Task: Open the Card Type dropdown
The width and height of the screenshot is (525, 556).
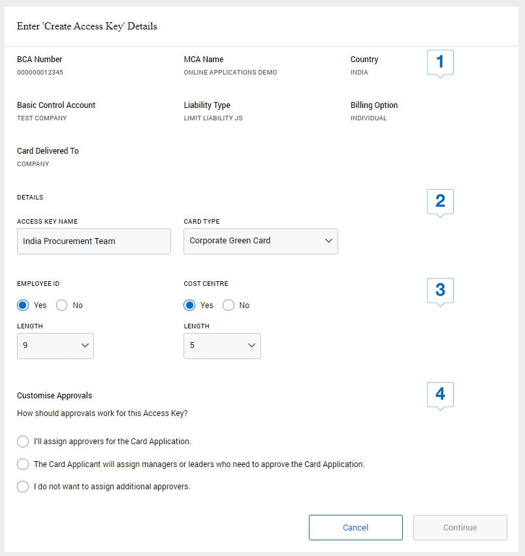Action: pos(260,241)
